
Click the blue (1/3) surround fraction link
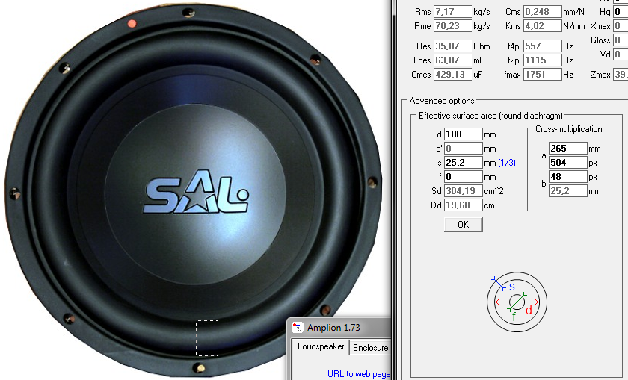507,163
